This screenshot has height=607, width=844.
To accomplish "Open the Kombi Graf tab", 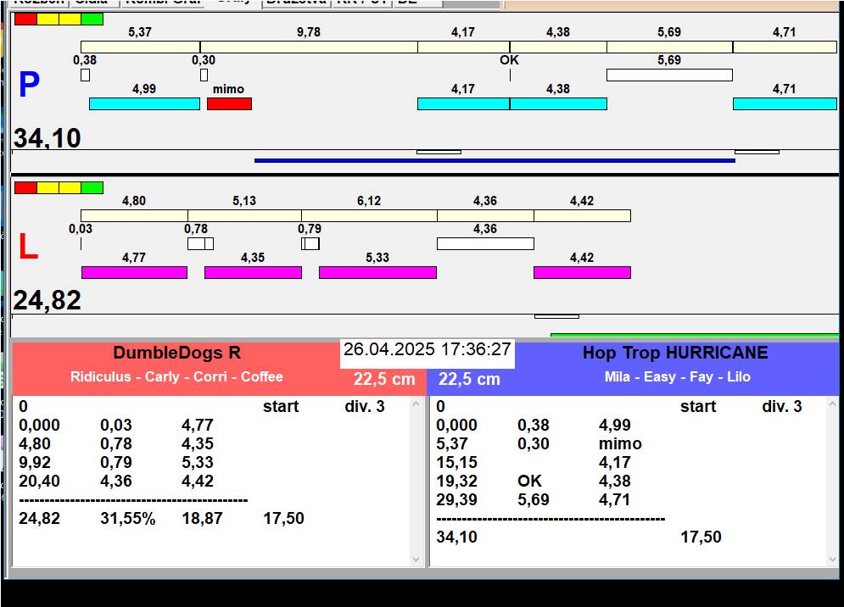I will (x=163, y=3).
